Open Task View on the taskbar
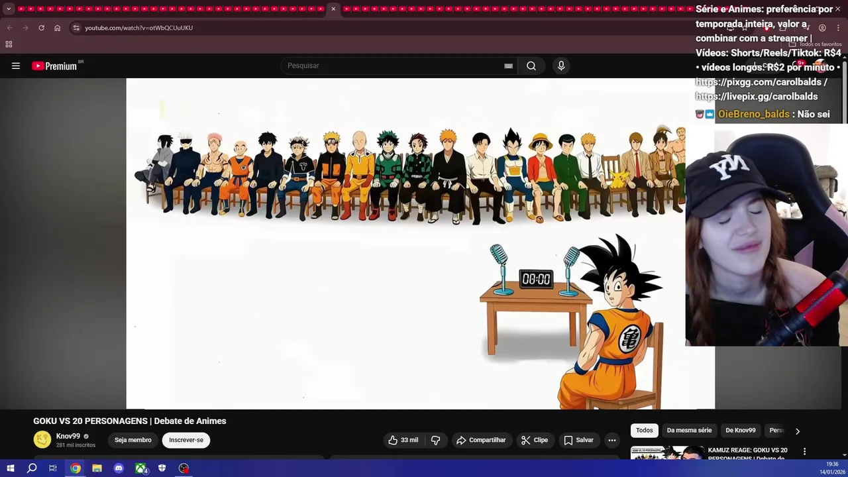The image size is (848, 477). [x=53, y=468]
